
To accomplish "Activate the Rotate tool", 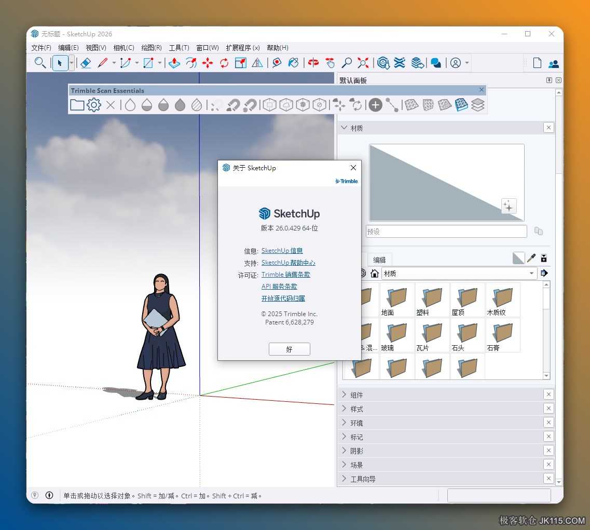I will click(224, 63).
